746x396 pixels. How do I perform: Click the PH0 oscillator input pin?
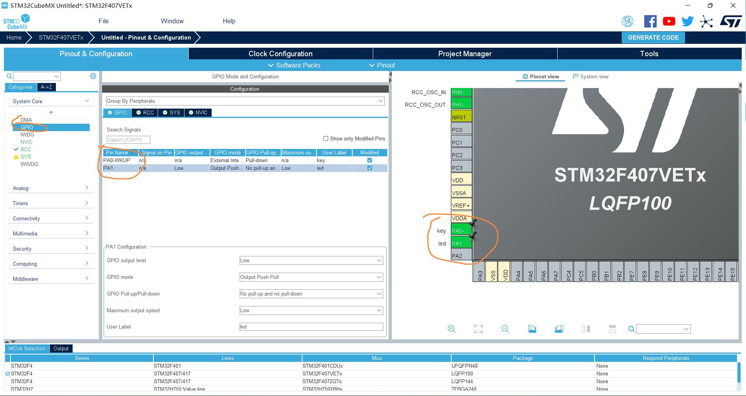(461, 92)
